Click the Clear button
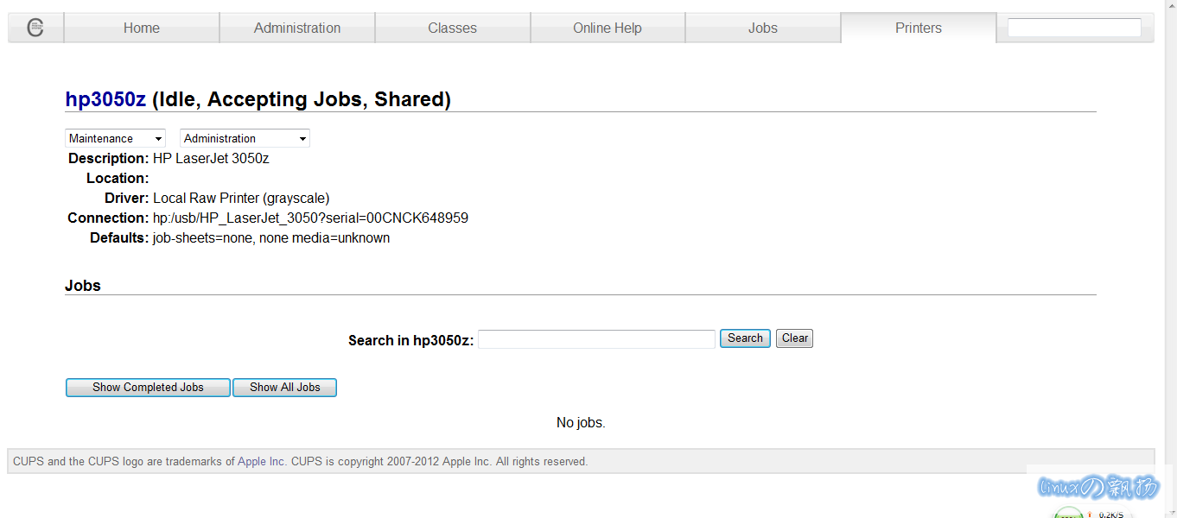The height and width of the screenshot is (518, 1177). point(794,338)
